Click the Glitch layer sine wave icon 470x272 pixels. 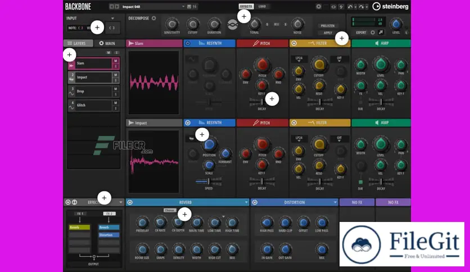pyautogui.click(x=71, y=107)
